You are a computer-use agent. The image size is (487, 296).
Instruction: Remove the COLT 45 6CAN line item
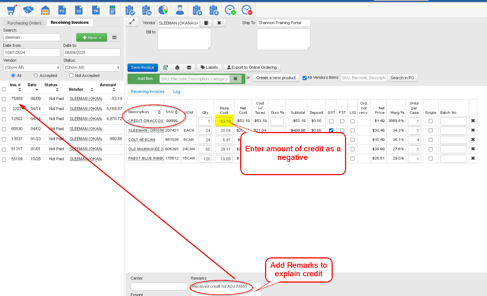[x=473, y=139]
